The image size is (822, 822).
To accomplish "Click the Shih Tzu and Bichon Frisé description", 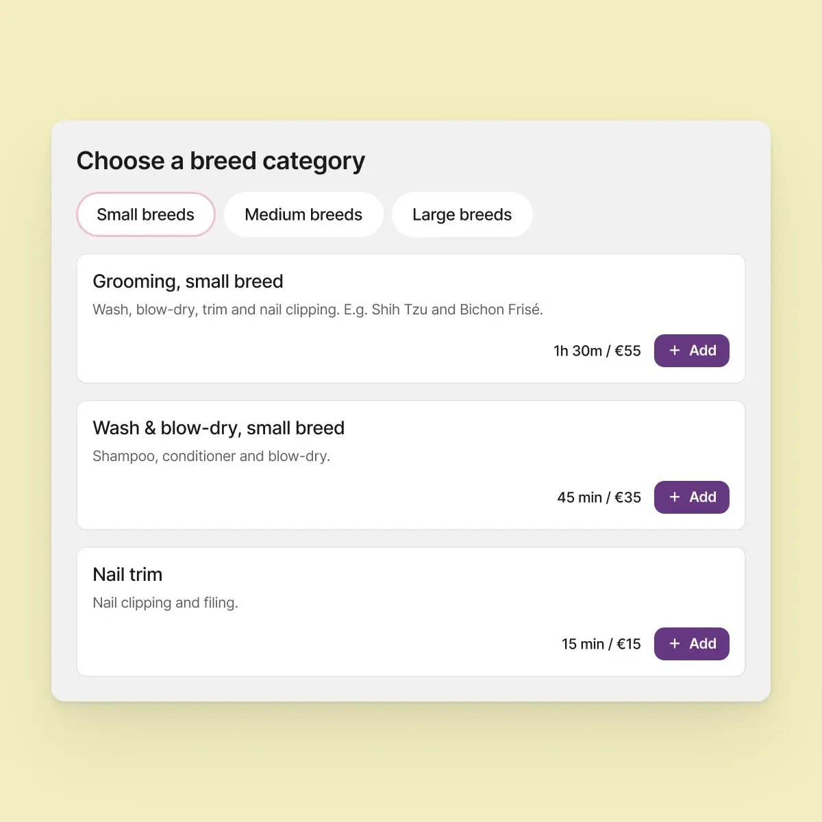I will click(x=318, y=310).
